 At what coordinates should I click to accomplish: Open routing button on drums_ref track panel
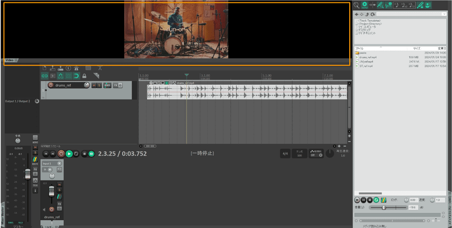(x=107, y=85)
